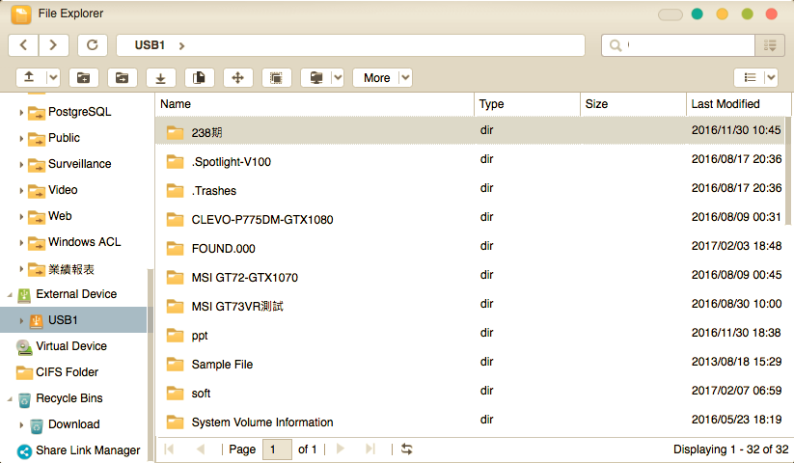Go forward with the right arrow button
Image resolution: width=794 pixels, height=463 pixels.
click(53, 45)
